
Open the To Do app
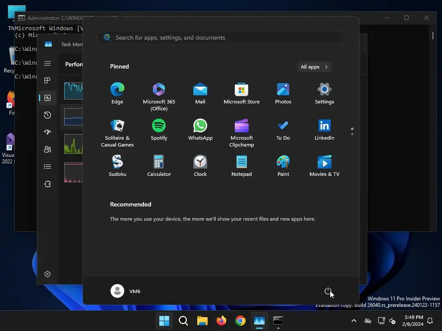[283, 129]
